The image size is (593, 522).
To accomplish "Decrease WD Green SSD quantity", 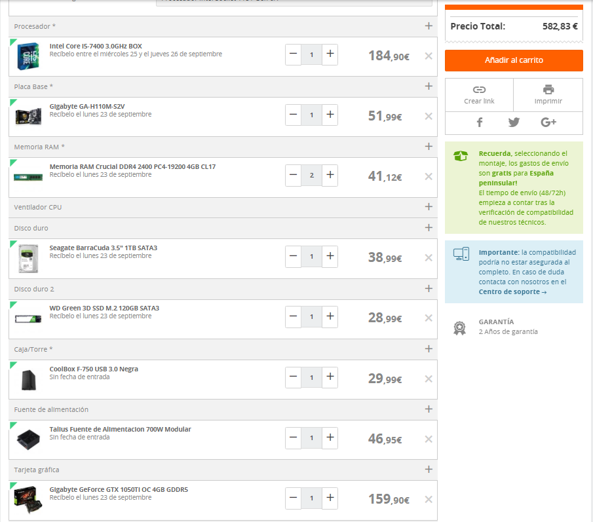I will click(293, 316).
